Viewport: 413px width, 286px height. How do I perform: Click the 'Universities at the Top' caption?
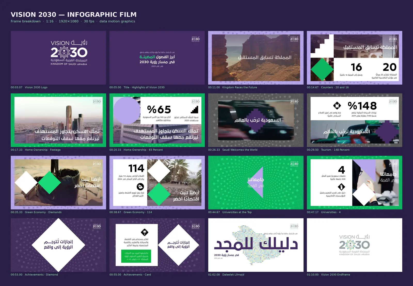click(237, 212)
